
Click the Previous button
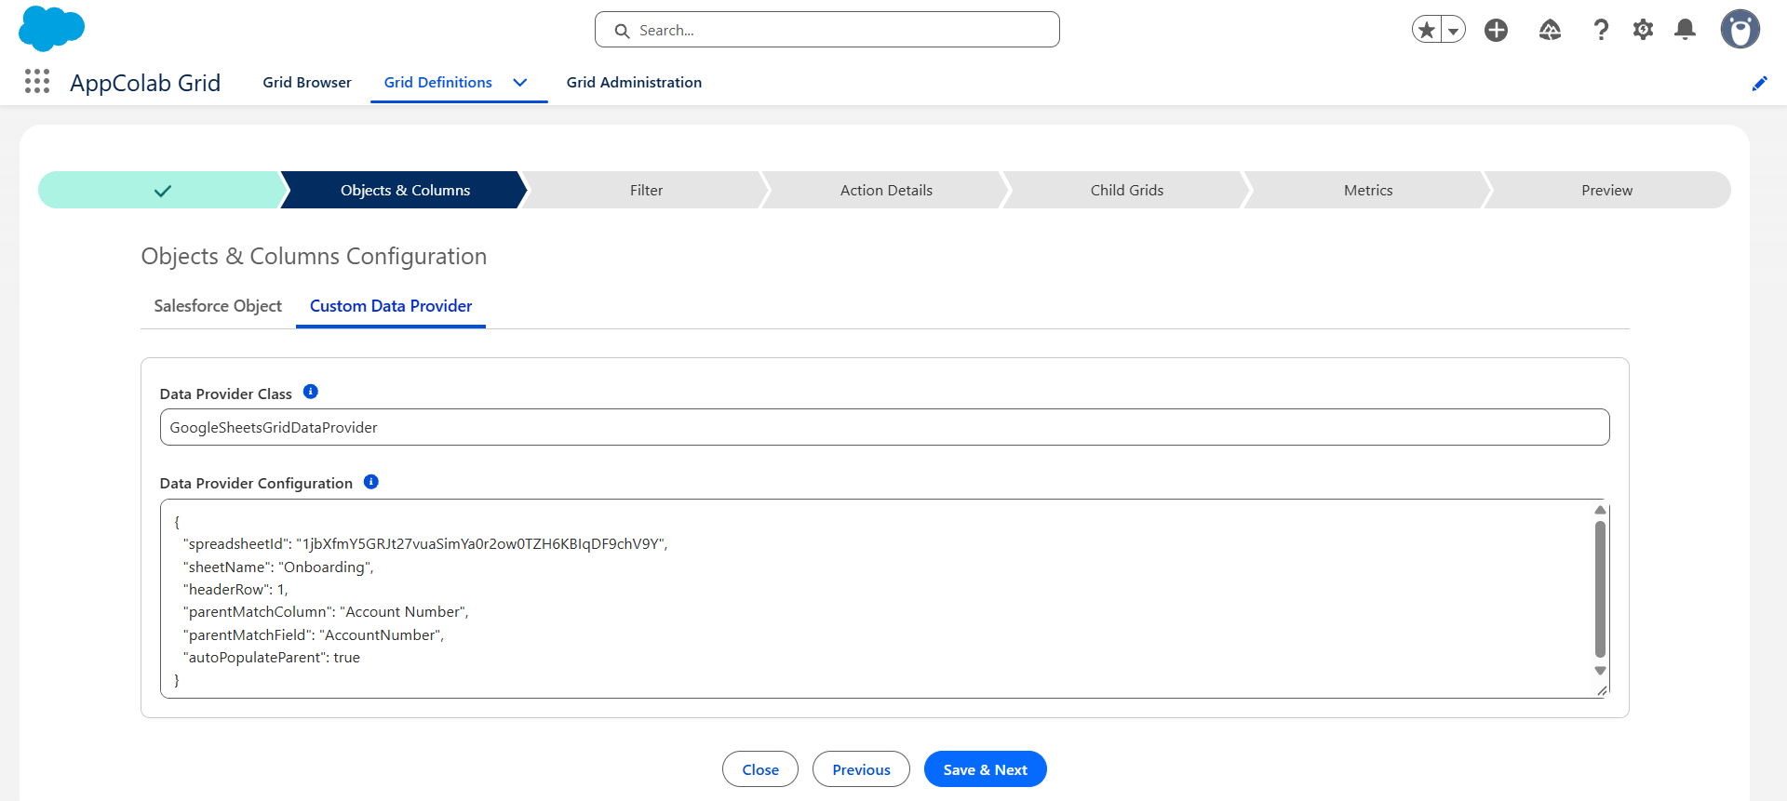(861, 769)
